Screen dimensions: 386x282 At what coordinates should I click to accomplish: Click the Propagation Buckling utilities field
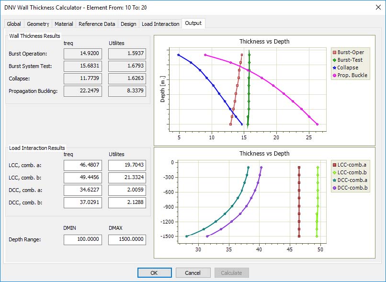pyautogui.click(x=127, y=91)
